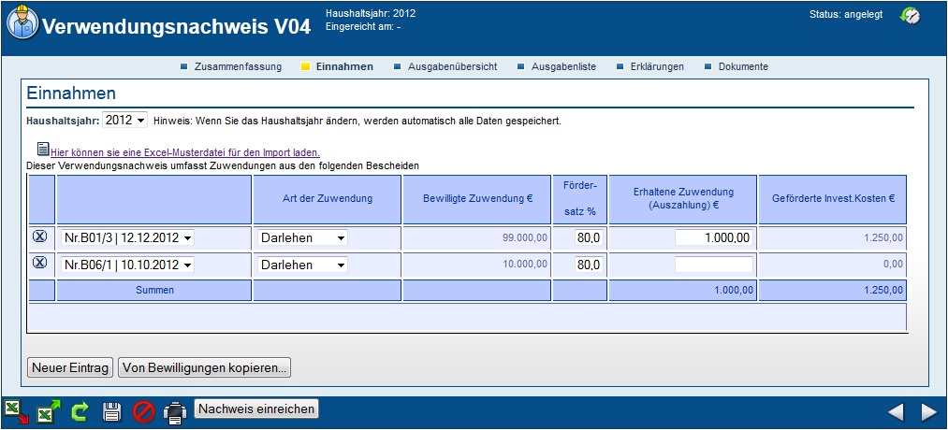The width and height of the screenshot is (948, 430).
Task: Click the red cancel circle icon
Action: pyautogui.click(x=144, y=412)
